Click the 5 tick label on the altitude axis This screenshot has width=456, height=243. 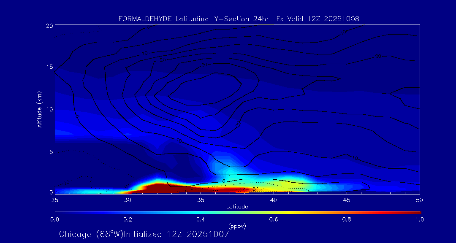[x=50, y=151]
